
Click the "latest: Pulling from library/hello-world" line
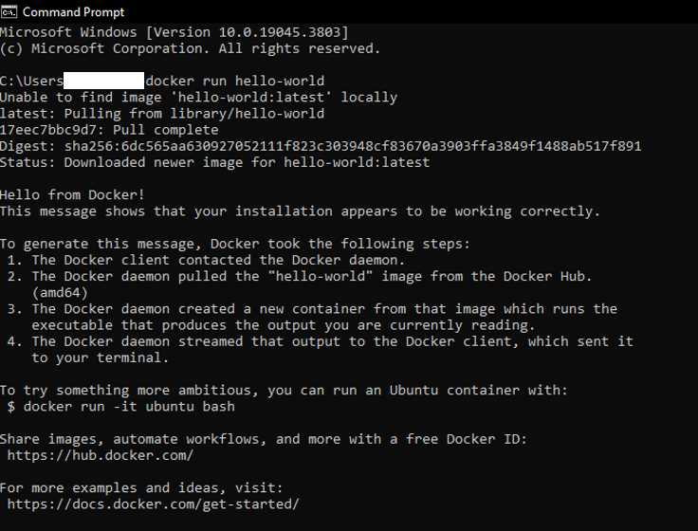[x=161, y=114]
